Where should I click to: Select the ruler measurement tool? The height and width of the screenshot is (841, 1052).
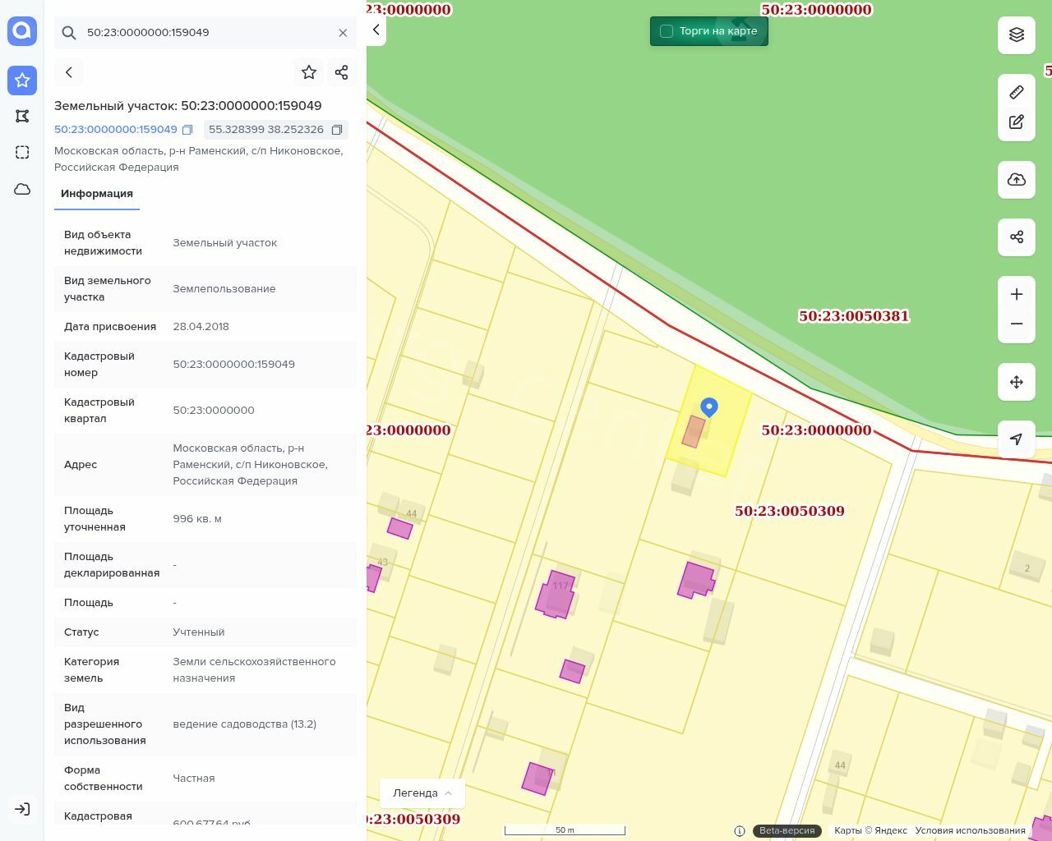tap(1017, 92)
